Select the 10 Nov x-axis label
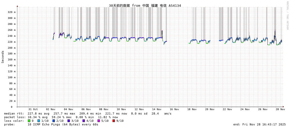Screen dimensions: 290x128 [121, 109]
